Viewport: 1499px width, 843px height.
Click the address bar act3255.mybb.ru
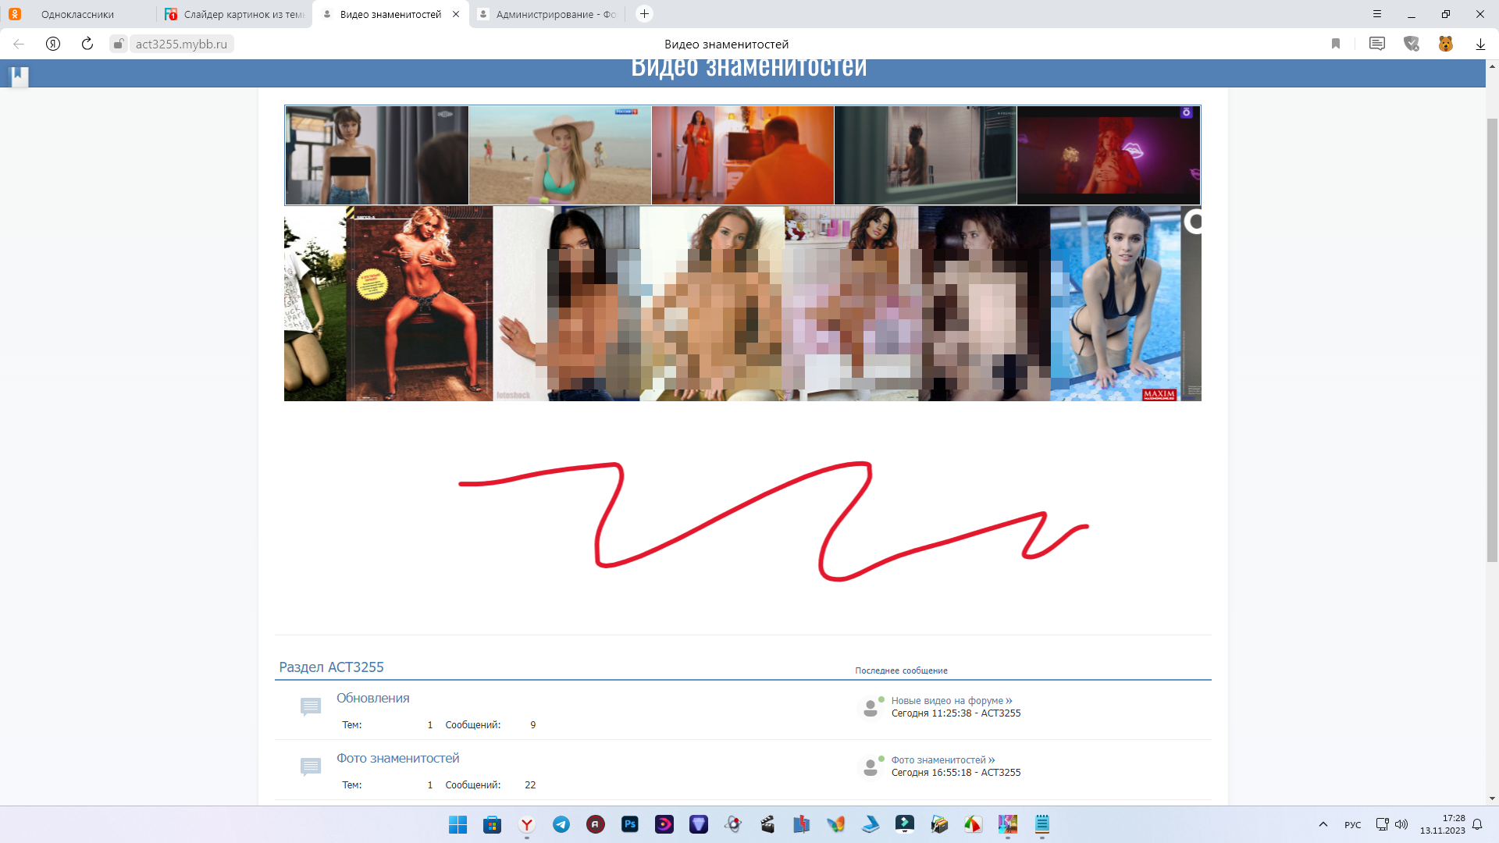click(x=181, y=44)
